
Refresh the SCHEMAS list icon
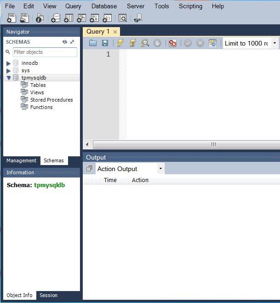coord(65,42)
